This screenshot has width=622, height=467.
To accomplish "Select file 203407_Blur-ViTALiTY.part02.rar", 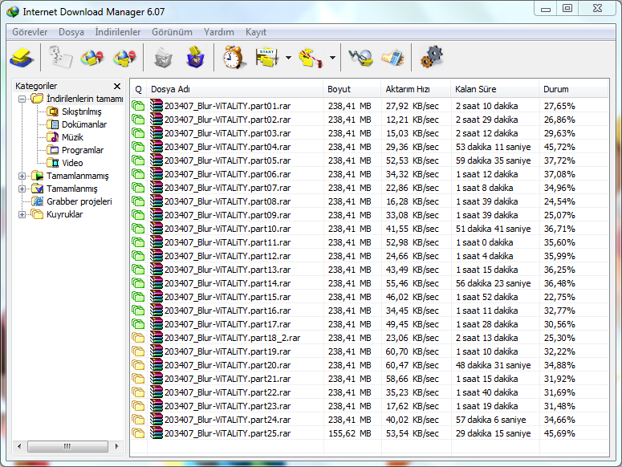I will point(227,120).
